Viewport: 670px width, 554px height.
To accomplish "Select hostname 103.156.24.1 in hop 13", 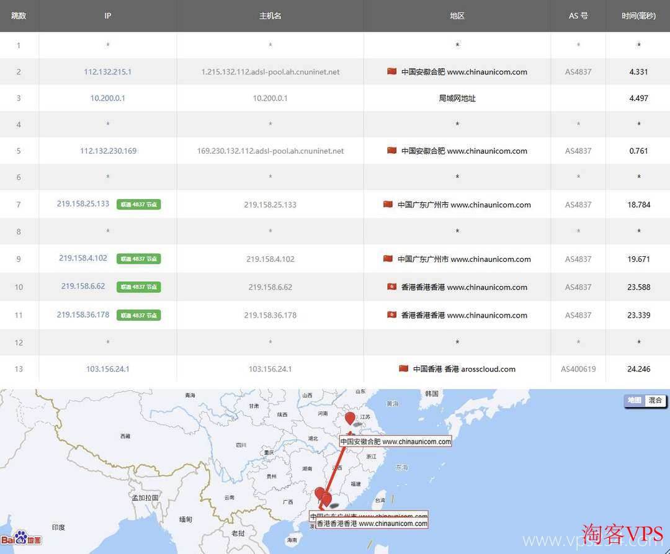I will pyautogui.click(x=270, y=369).
